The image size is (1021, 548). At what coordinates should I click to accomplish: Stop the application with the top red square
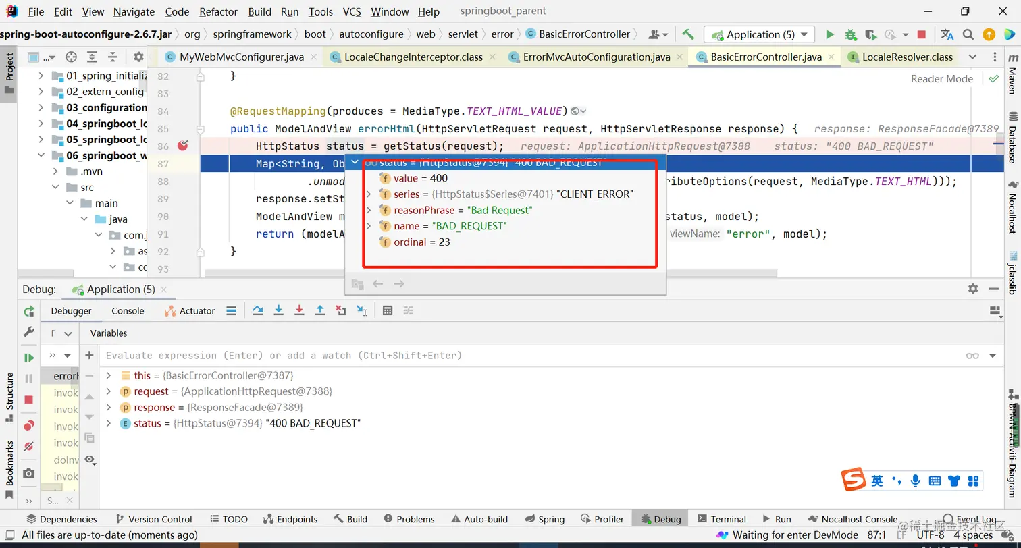(x=922, y=34)
